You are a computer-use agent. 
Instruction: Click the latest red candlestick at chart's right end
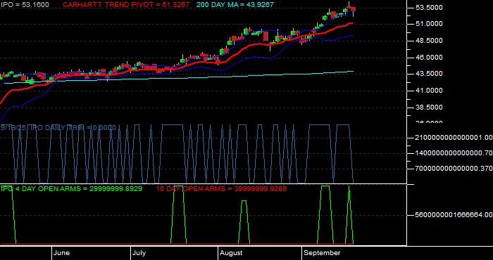pos(354,9)
